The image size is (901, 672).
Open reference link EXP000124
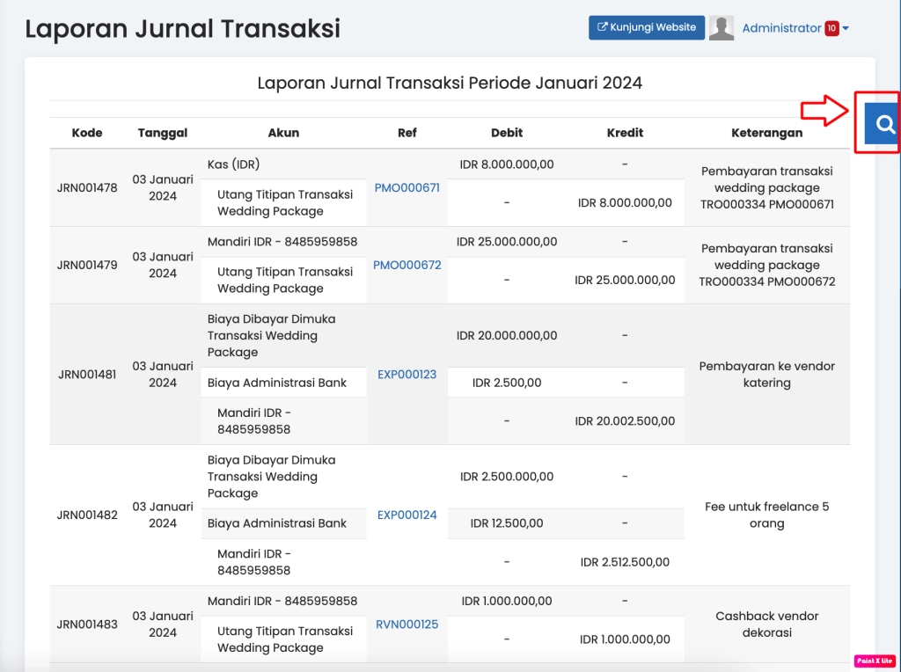tap(407, 515)
